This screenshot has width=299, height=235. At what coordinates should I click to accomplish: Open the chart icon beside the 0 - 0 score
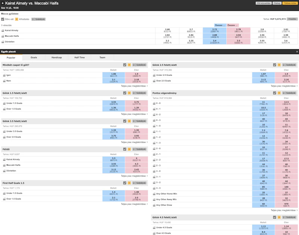(x=154, y=103)
